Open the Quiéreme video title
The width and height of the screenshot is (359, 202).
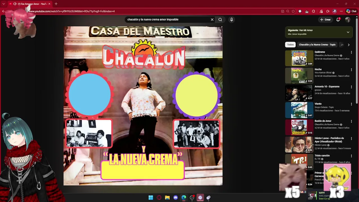point(320,52)
